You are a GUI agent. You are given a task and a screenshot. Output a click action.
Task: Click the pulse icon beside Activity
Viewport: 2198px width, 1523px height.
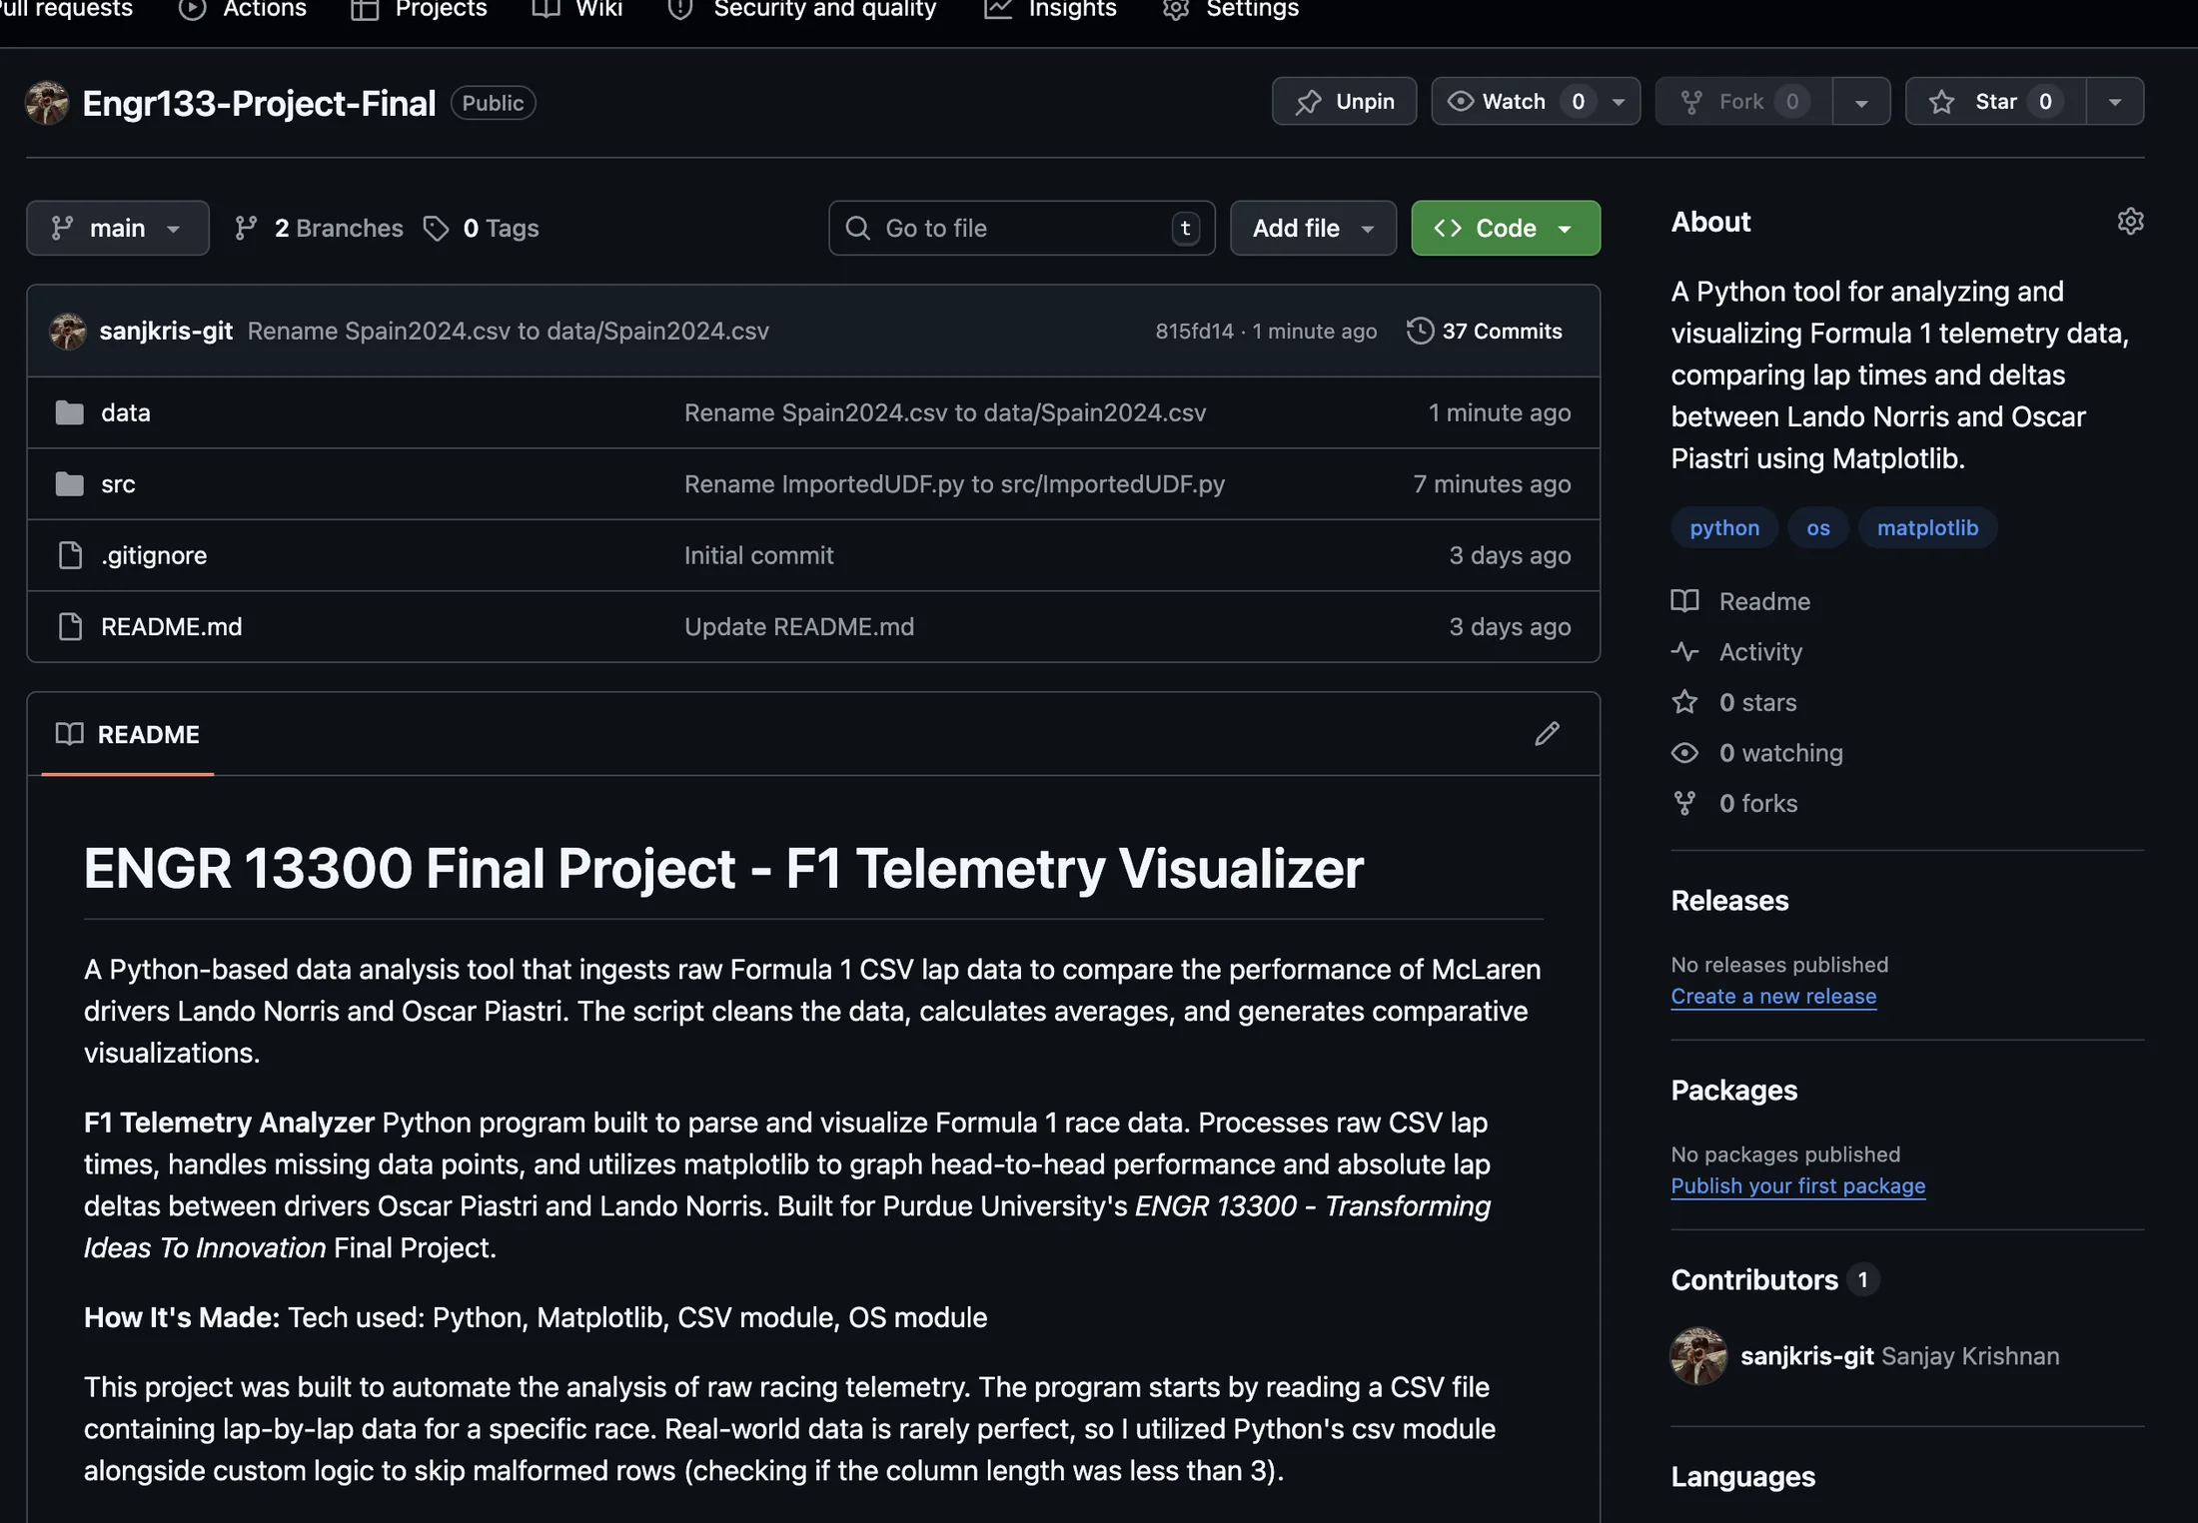1684,652
